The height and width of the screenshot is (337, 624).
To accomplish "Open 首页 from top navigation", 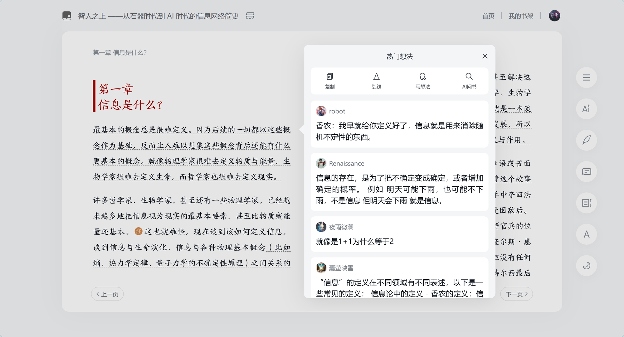I will point(488,16).
